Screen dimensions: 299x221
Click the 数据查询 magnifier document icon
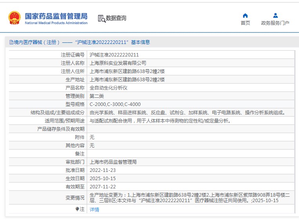[x=101, y=18]
